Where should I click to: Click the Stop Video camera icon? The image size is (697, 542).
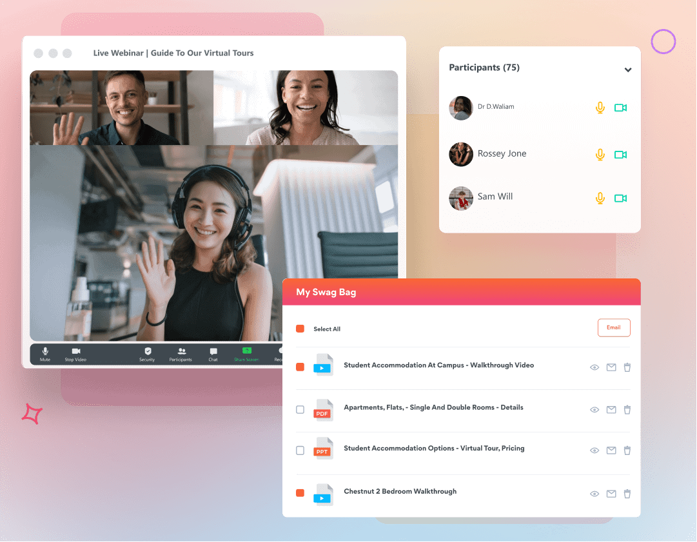click(75, 351)
